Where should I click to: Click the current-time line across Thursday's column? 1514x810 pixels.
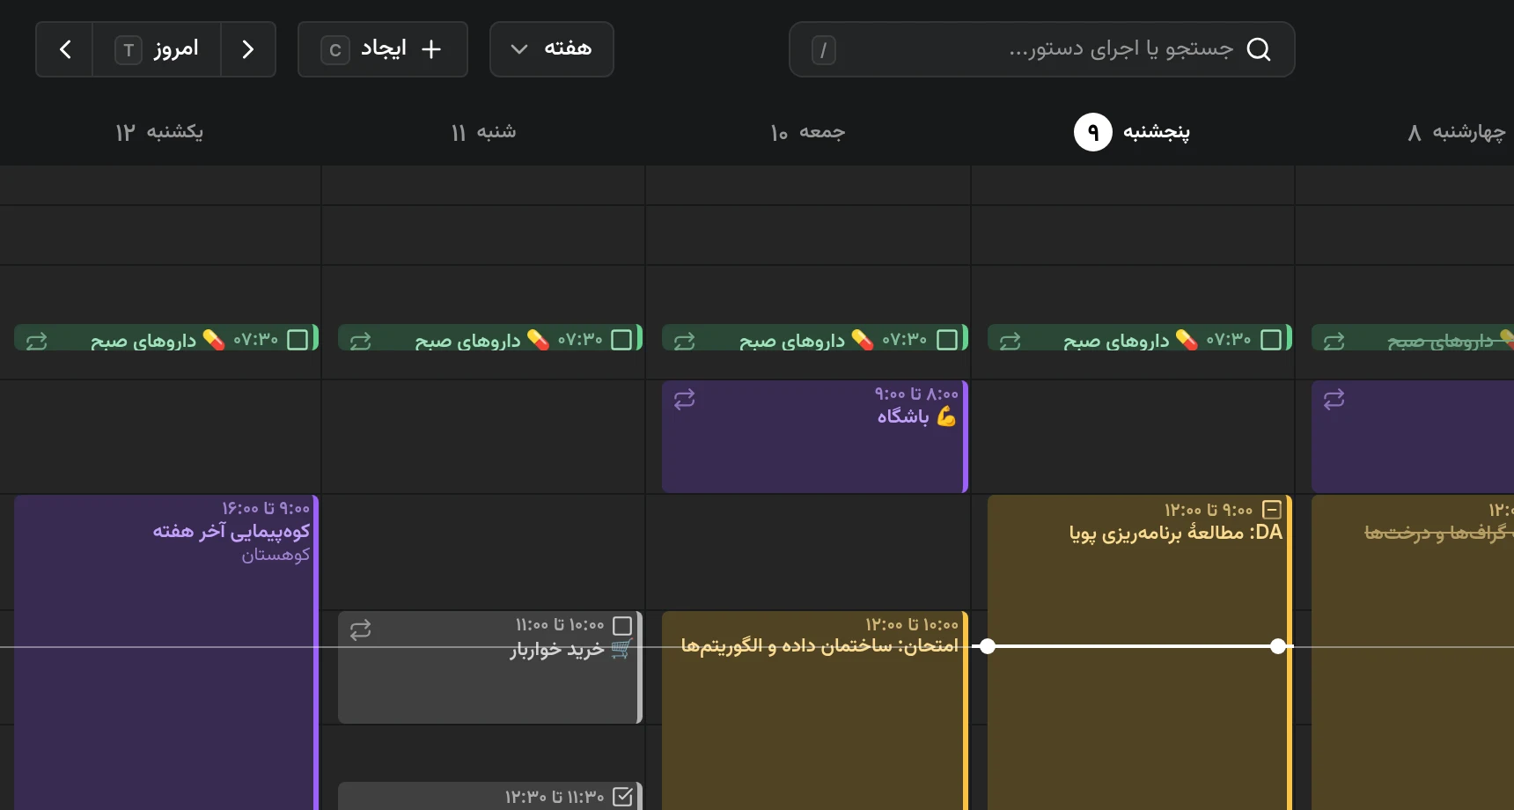tap(1133, 646)
